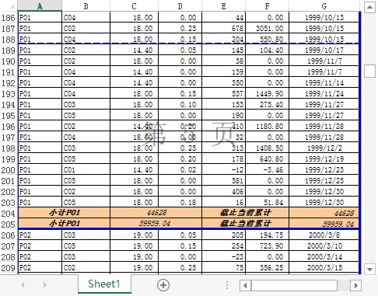The image size is (378, 296).
Task: Add a new sheet with plus icon
Action: (163, 285)
